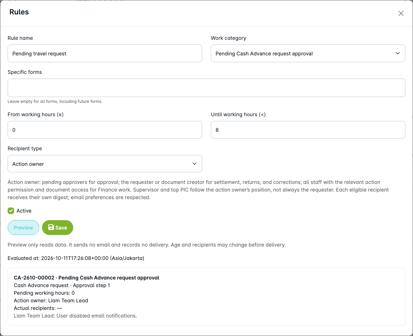This screenshot has width=413, height=336.
Task: Click the Evaluated at timestamp text
Action: (x=76, y=258)
